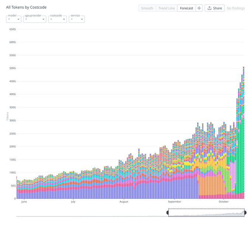Enable the Forecast option

coord(186,8)
